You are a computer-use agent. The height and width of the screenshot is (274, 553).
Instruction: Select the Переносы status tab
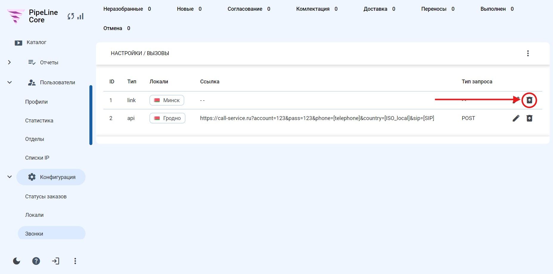[x=438, y=9]
